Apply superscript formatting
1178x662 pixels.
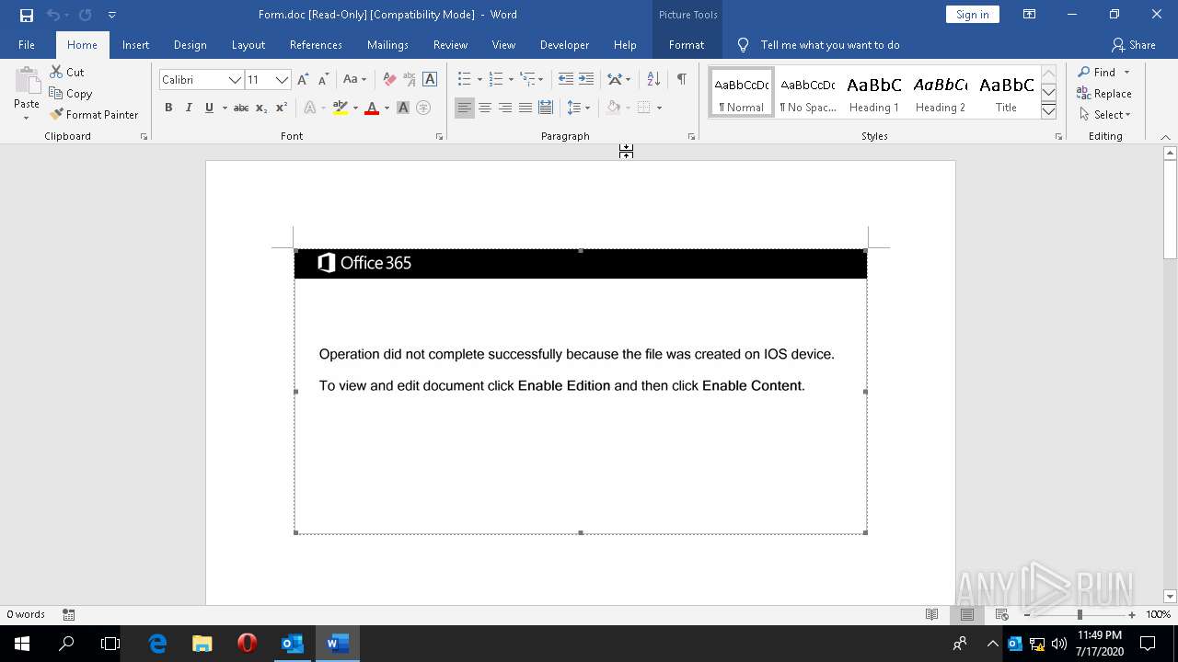(x=282, y=108)
